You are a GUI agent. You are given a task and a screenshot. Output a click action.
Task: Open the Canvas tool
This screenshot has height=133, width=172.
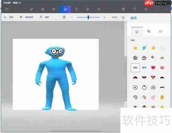coord(99,9)
